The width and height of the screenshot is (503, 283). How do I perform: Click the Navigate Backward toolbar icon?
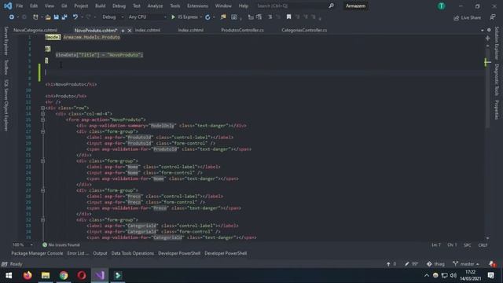12,17
